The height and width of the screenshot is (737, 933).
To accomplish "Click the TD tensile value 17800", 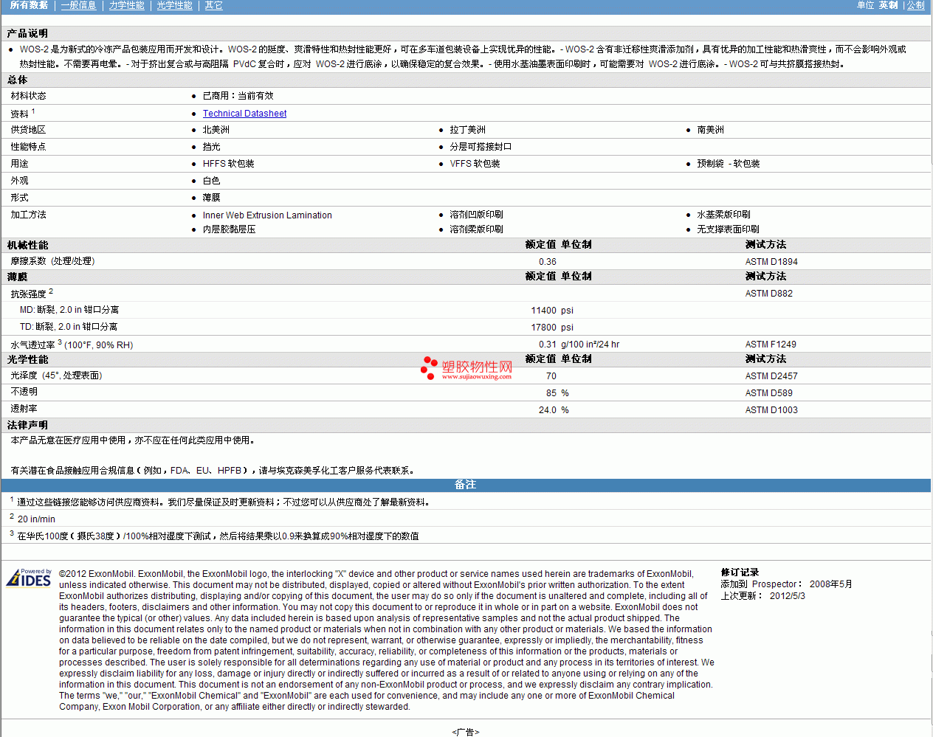I will pos(543,328).
